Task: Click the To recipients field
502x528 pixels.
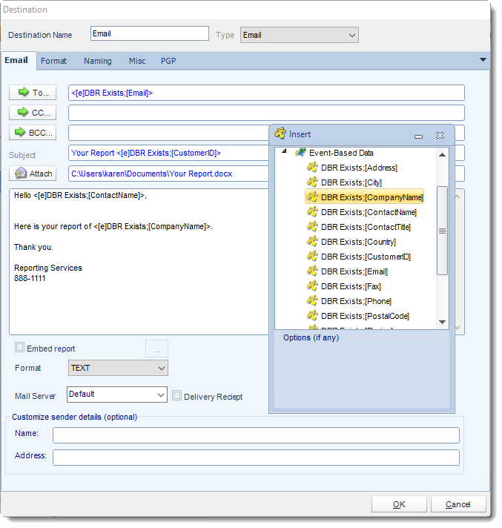Action: click(266, 93)
